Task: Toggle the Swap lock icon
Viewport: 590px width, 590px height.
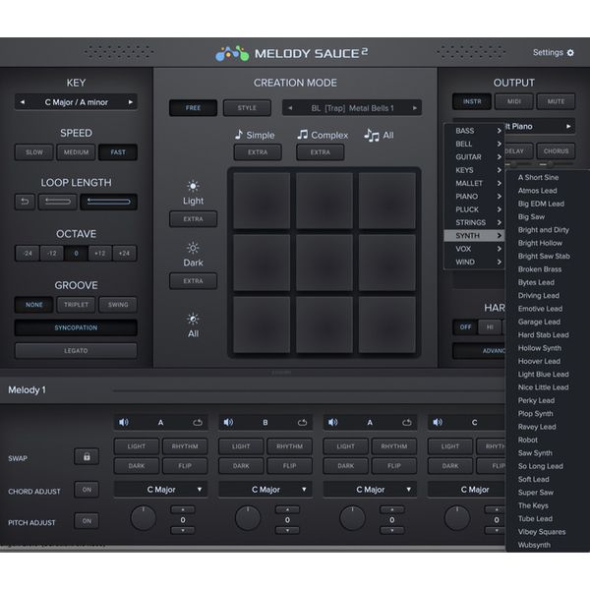Action: click(87, 456)
